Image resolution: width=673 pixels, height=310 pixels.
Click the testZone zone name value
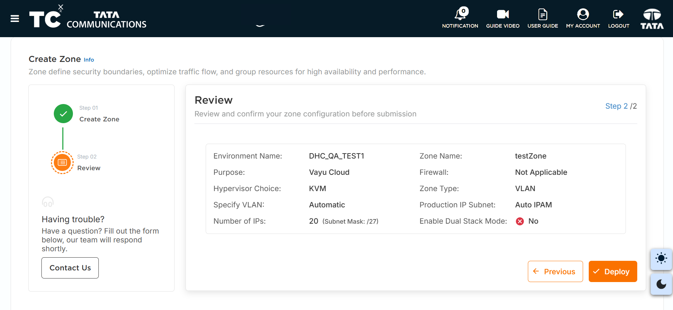(531, 156)
